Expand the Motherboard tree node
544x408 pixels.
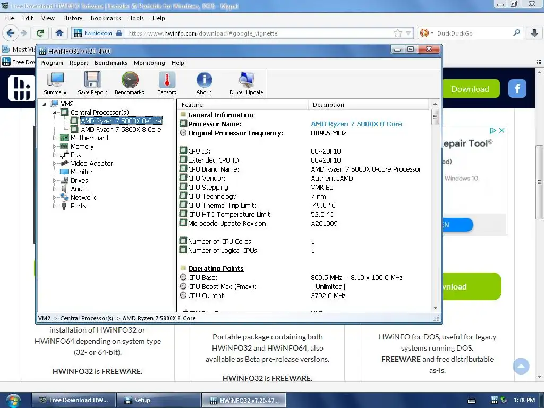tap(54, 138)
